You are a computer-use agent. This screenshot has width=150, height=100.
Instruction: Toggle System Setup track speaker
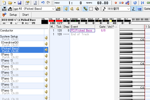pyautogui.click(x=46, y=38)
